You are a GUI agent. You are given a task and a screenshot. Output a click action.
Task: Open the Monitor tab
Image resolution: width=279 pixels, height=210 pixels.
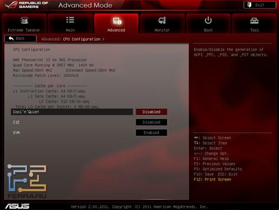pyautogui.click(x=162, y=24)
